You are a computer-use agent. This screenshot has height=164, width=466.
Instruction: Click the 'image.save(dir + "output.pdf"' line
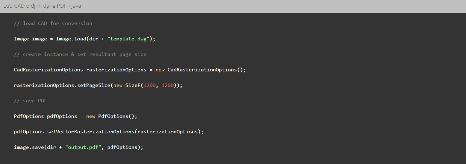pyautogui.click(x=79, y=147)
